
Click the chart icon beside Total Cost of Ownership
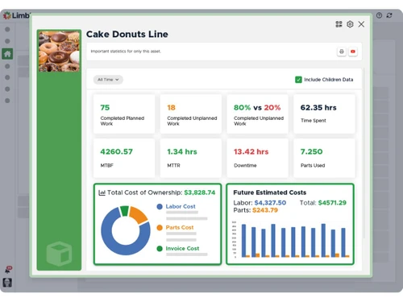(x=102, y=192)
